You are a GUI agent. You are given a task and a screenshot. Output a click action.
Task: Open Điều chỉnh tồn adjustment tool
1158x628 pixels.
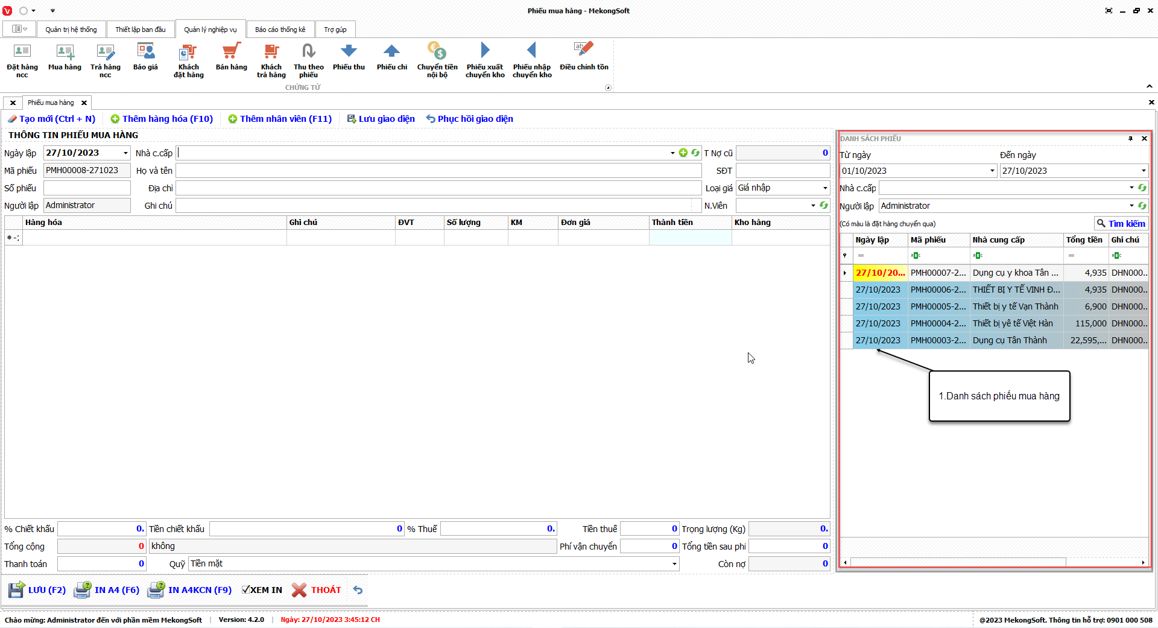tap(583, 57)
